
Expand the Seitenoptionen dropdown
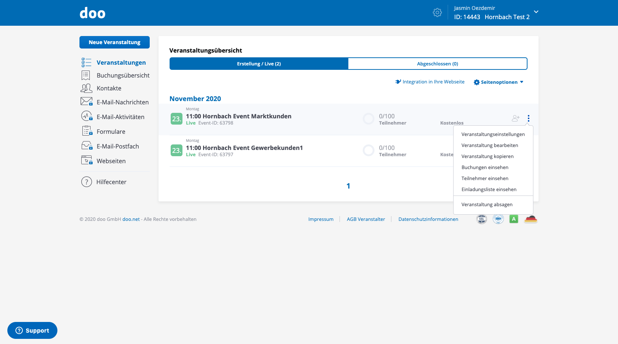pos(498,82)
